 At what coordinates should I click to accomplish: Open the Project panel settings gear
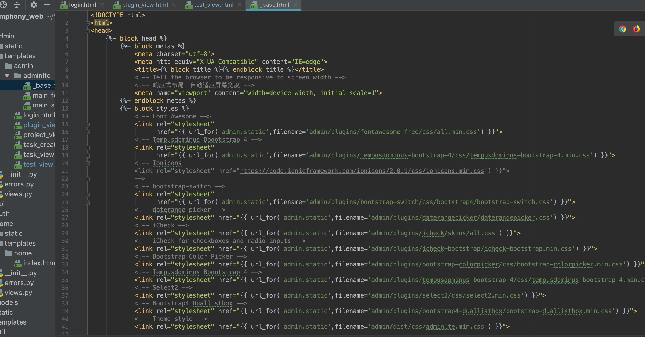pyautogui.click(x=34, y=5)
